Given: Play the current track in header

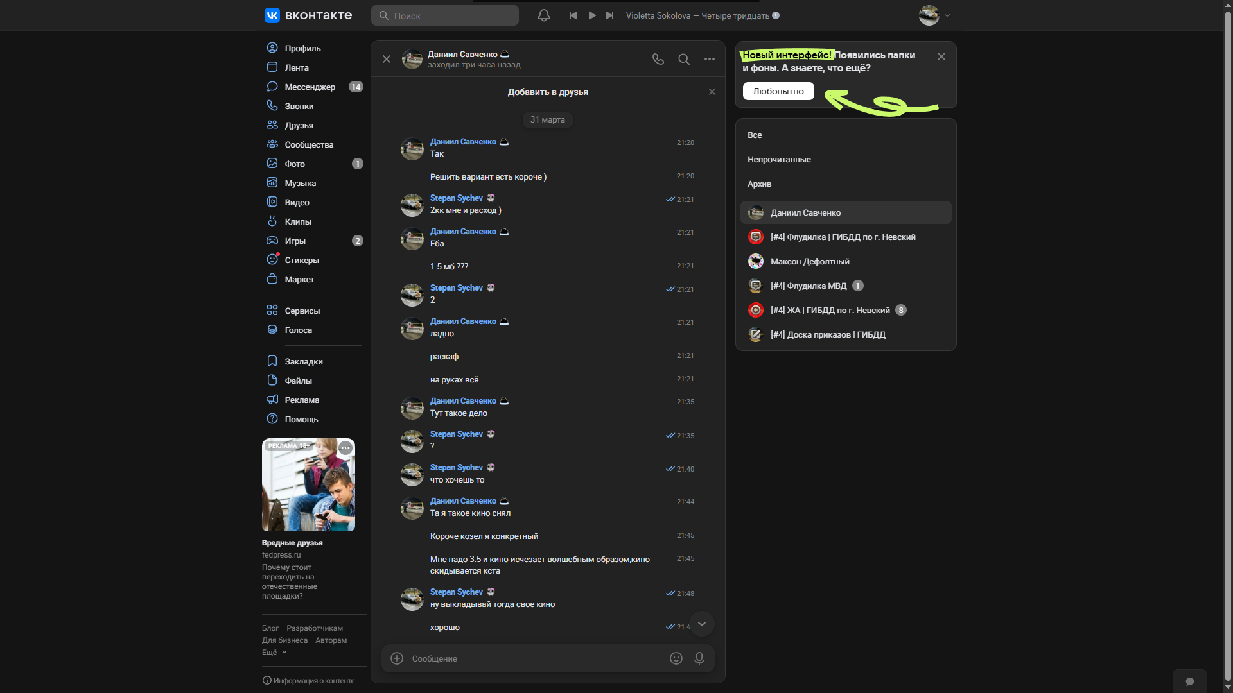Looking at the screenshot, I should pos(592,15).
